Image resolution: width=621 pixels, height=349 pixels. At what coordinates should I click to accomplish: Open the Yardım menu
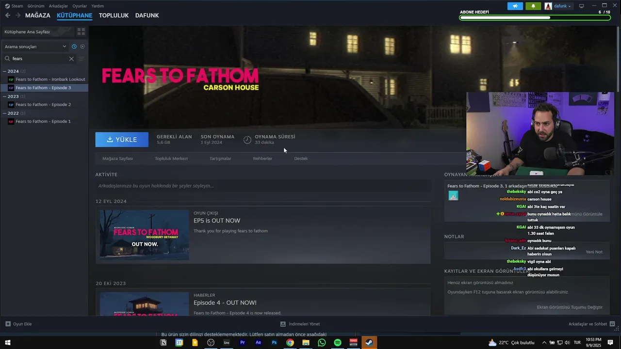point(98,6)
